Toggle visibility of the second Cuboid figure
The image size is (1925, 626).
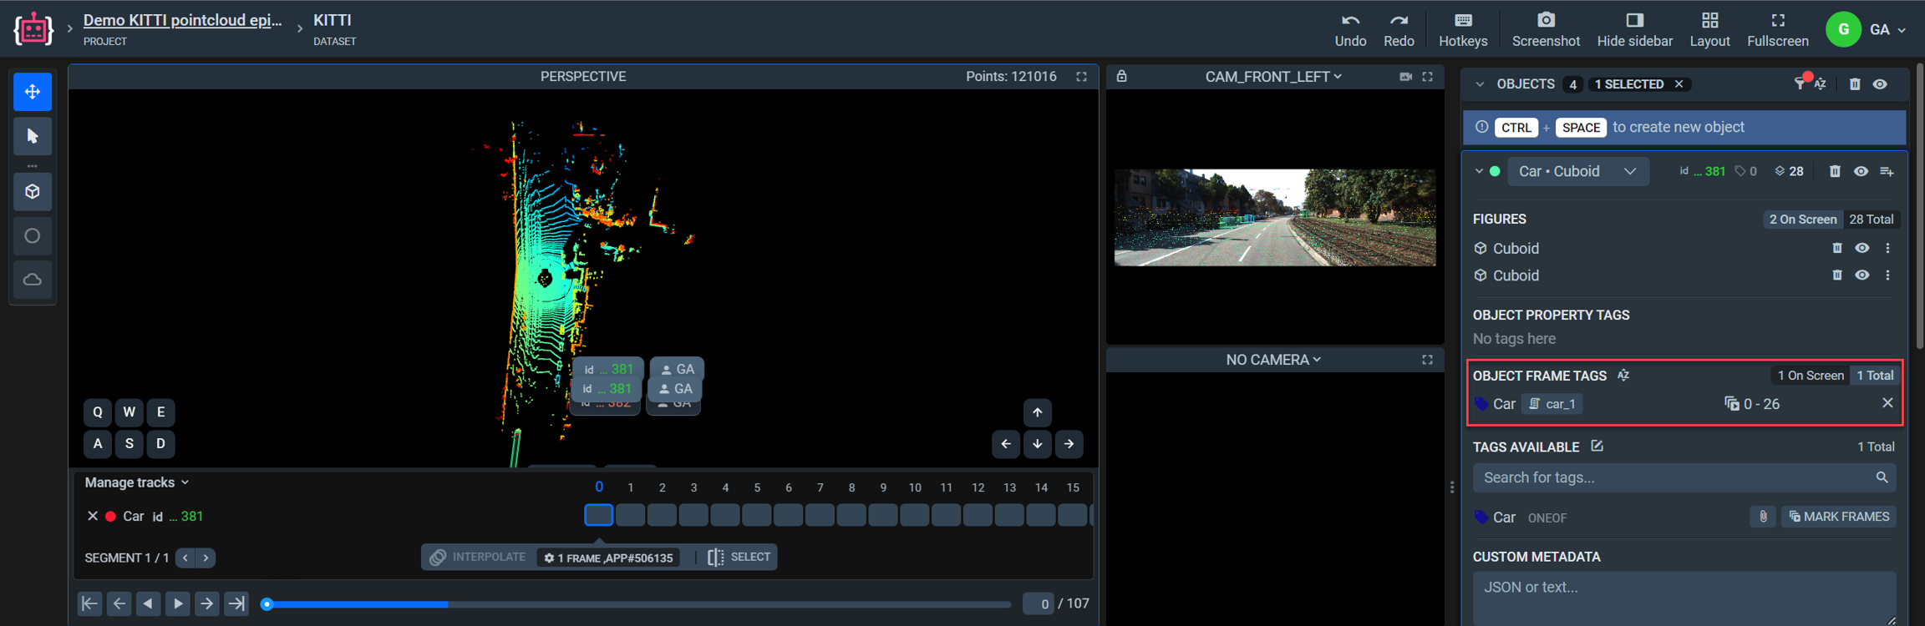1862,275
